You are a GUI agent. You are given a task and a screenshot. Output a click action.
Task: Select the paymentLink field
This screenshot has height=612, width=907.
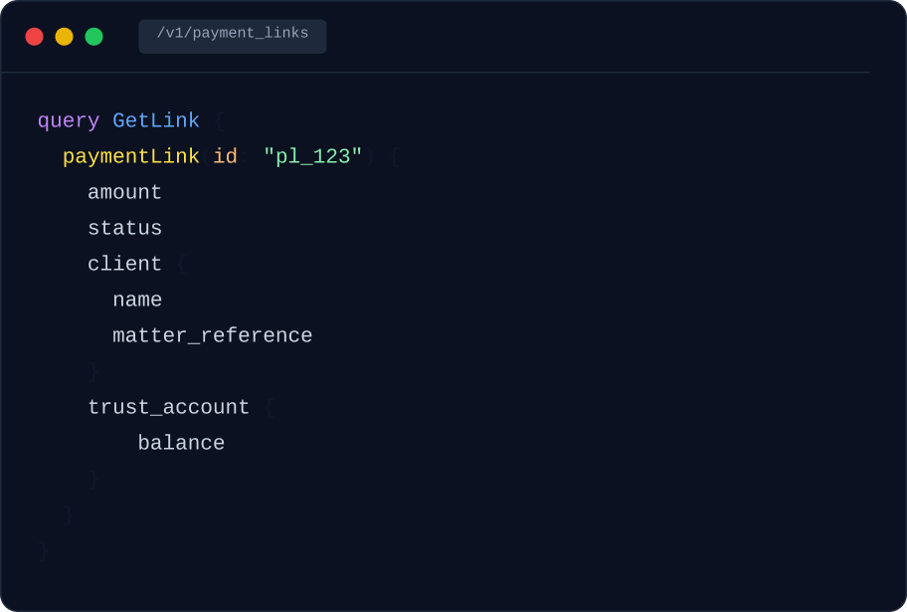(131, 157)
